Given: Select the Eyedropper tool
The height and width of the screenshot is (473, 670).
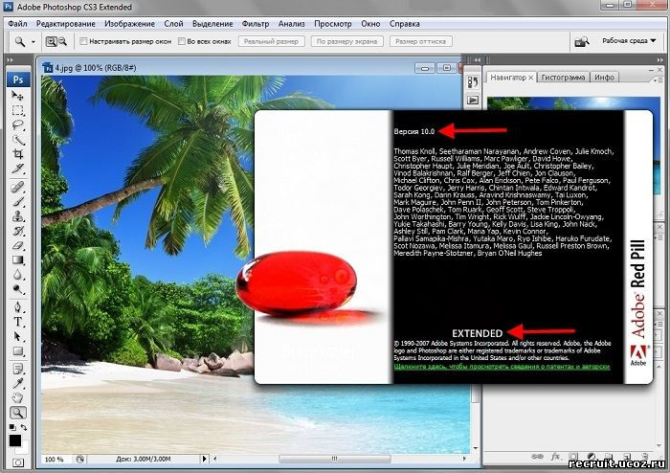Looking at the screenshot, I should click(17, 383).
